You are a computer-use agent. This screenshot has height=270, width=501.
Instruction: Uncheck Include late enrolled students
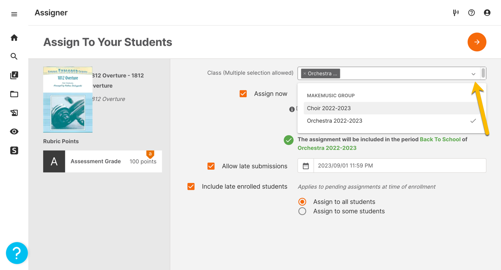[x=191, y=187]
